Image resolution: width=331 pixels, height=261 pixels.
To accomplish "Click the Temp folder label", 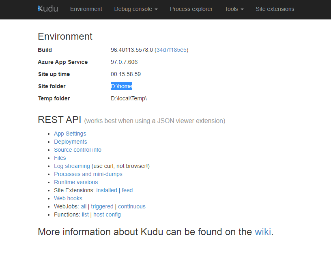I will click(54, 98).
